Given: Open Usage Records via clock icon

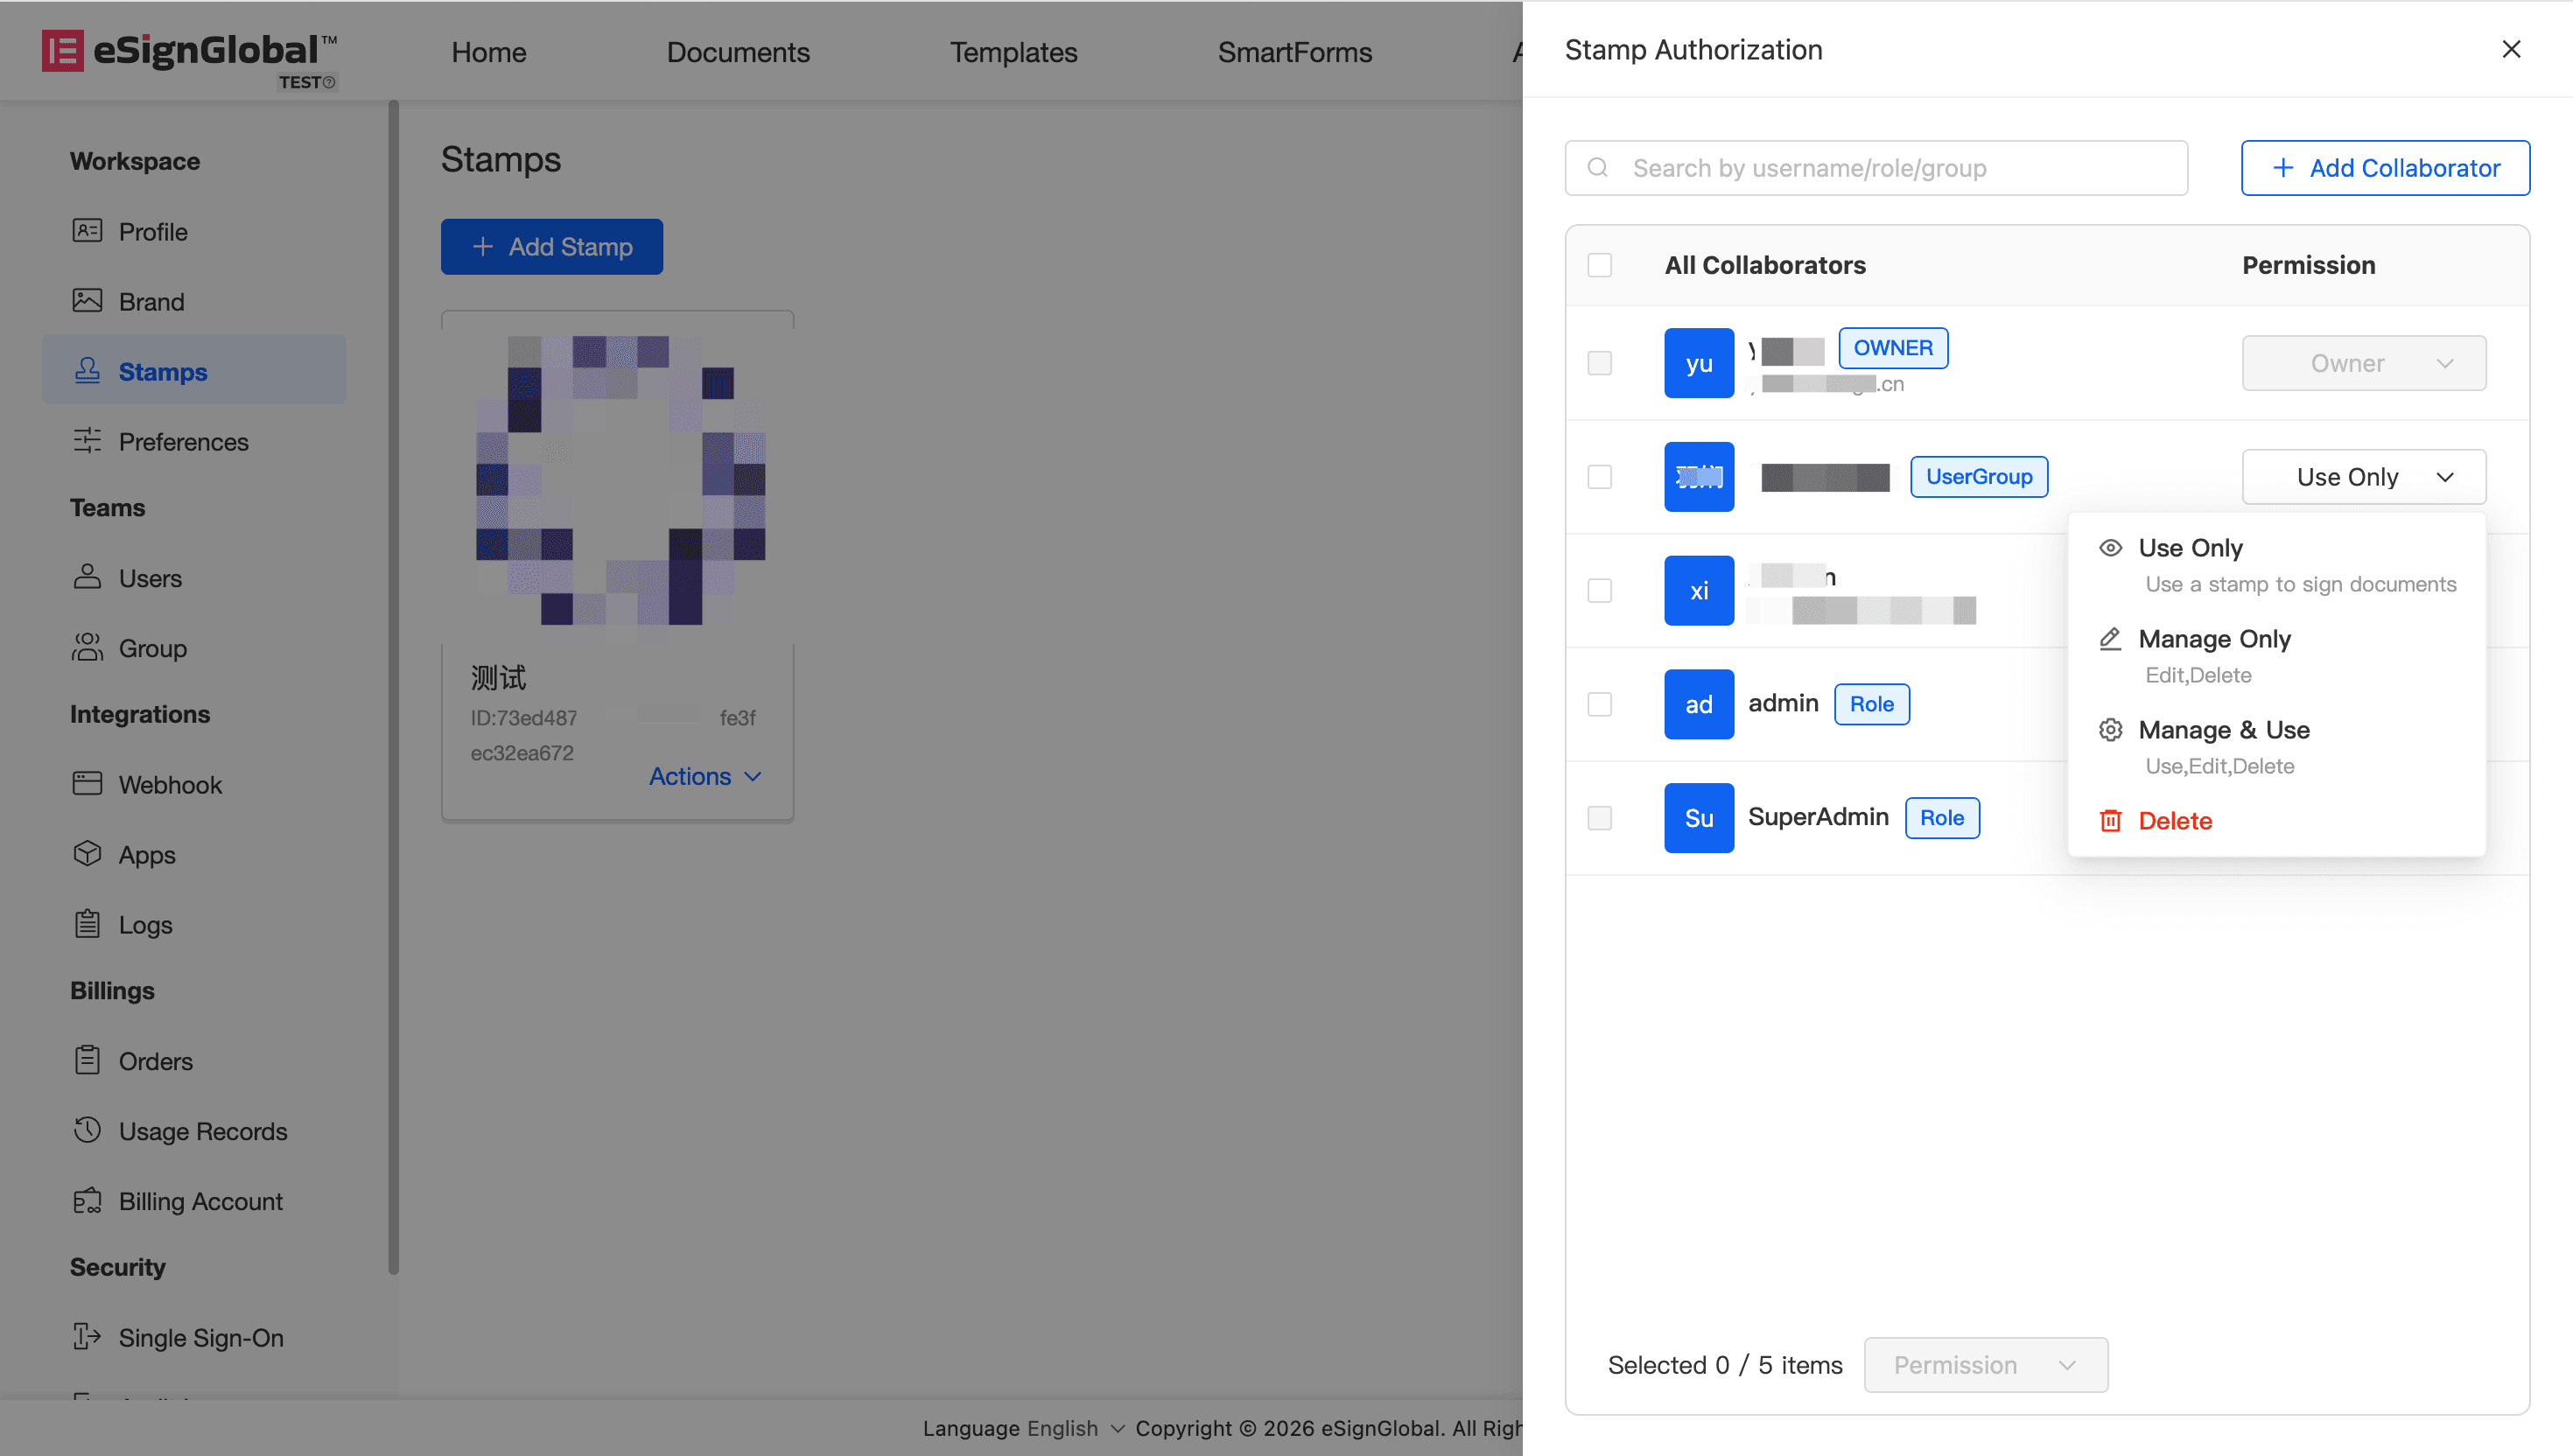Looking at the screenshot, I should tap(87, 1130).
